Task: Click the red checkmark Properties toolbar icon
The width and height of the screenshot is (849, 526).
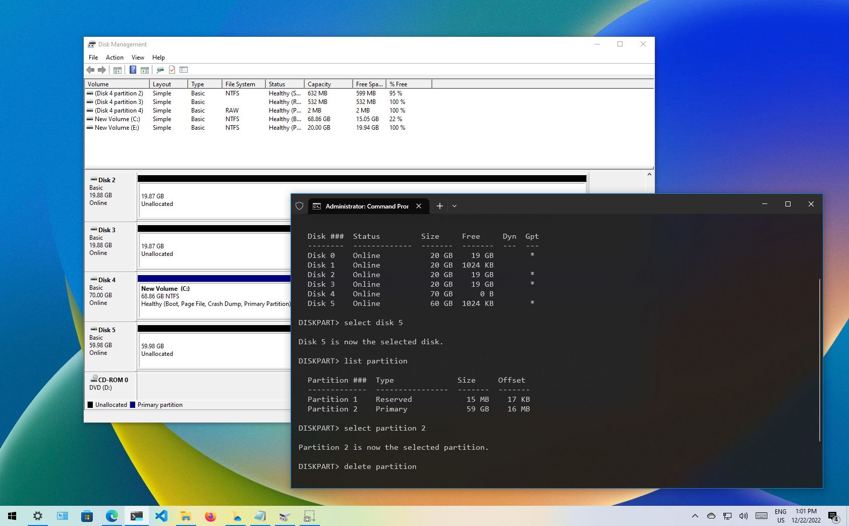Action: click(x=172, y=70)
